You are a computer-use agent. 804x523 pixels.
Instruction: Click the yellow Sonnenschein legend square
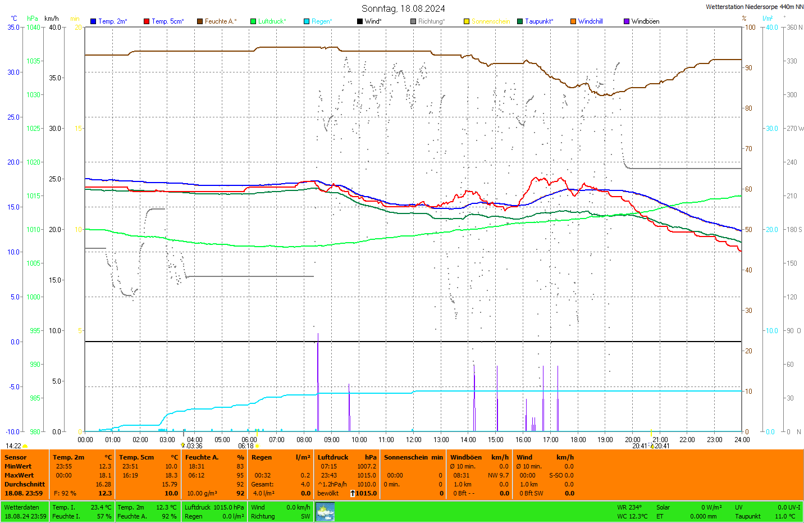point(467,21)
